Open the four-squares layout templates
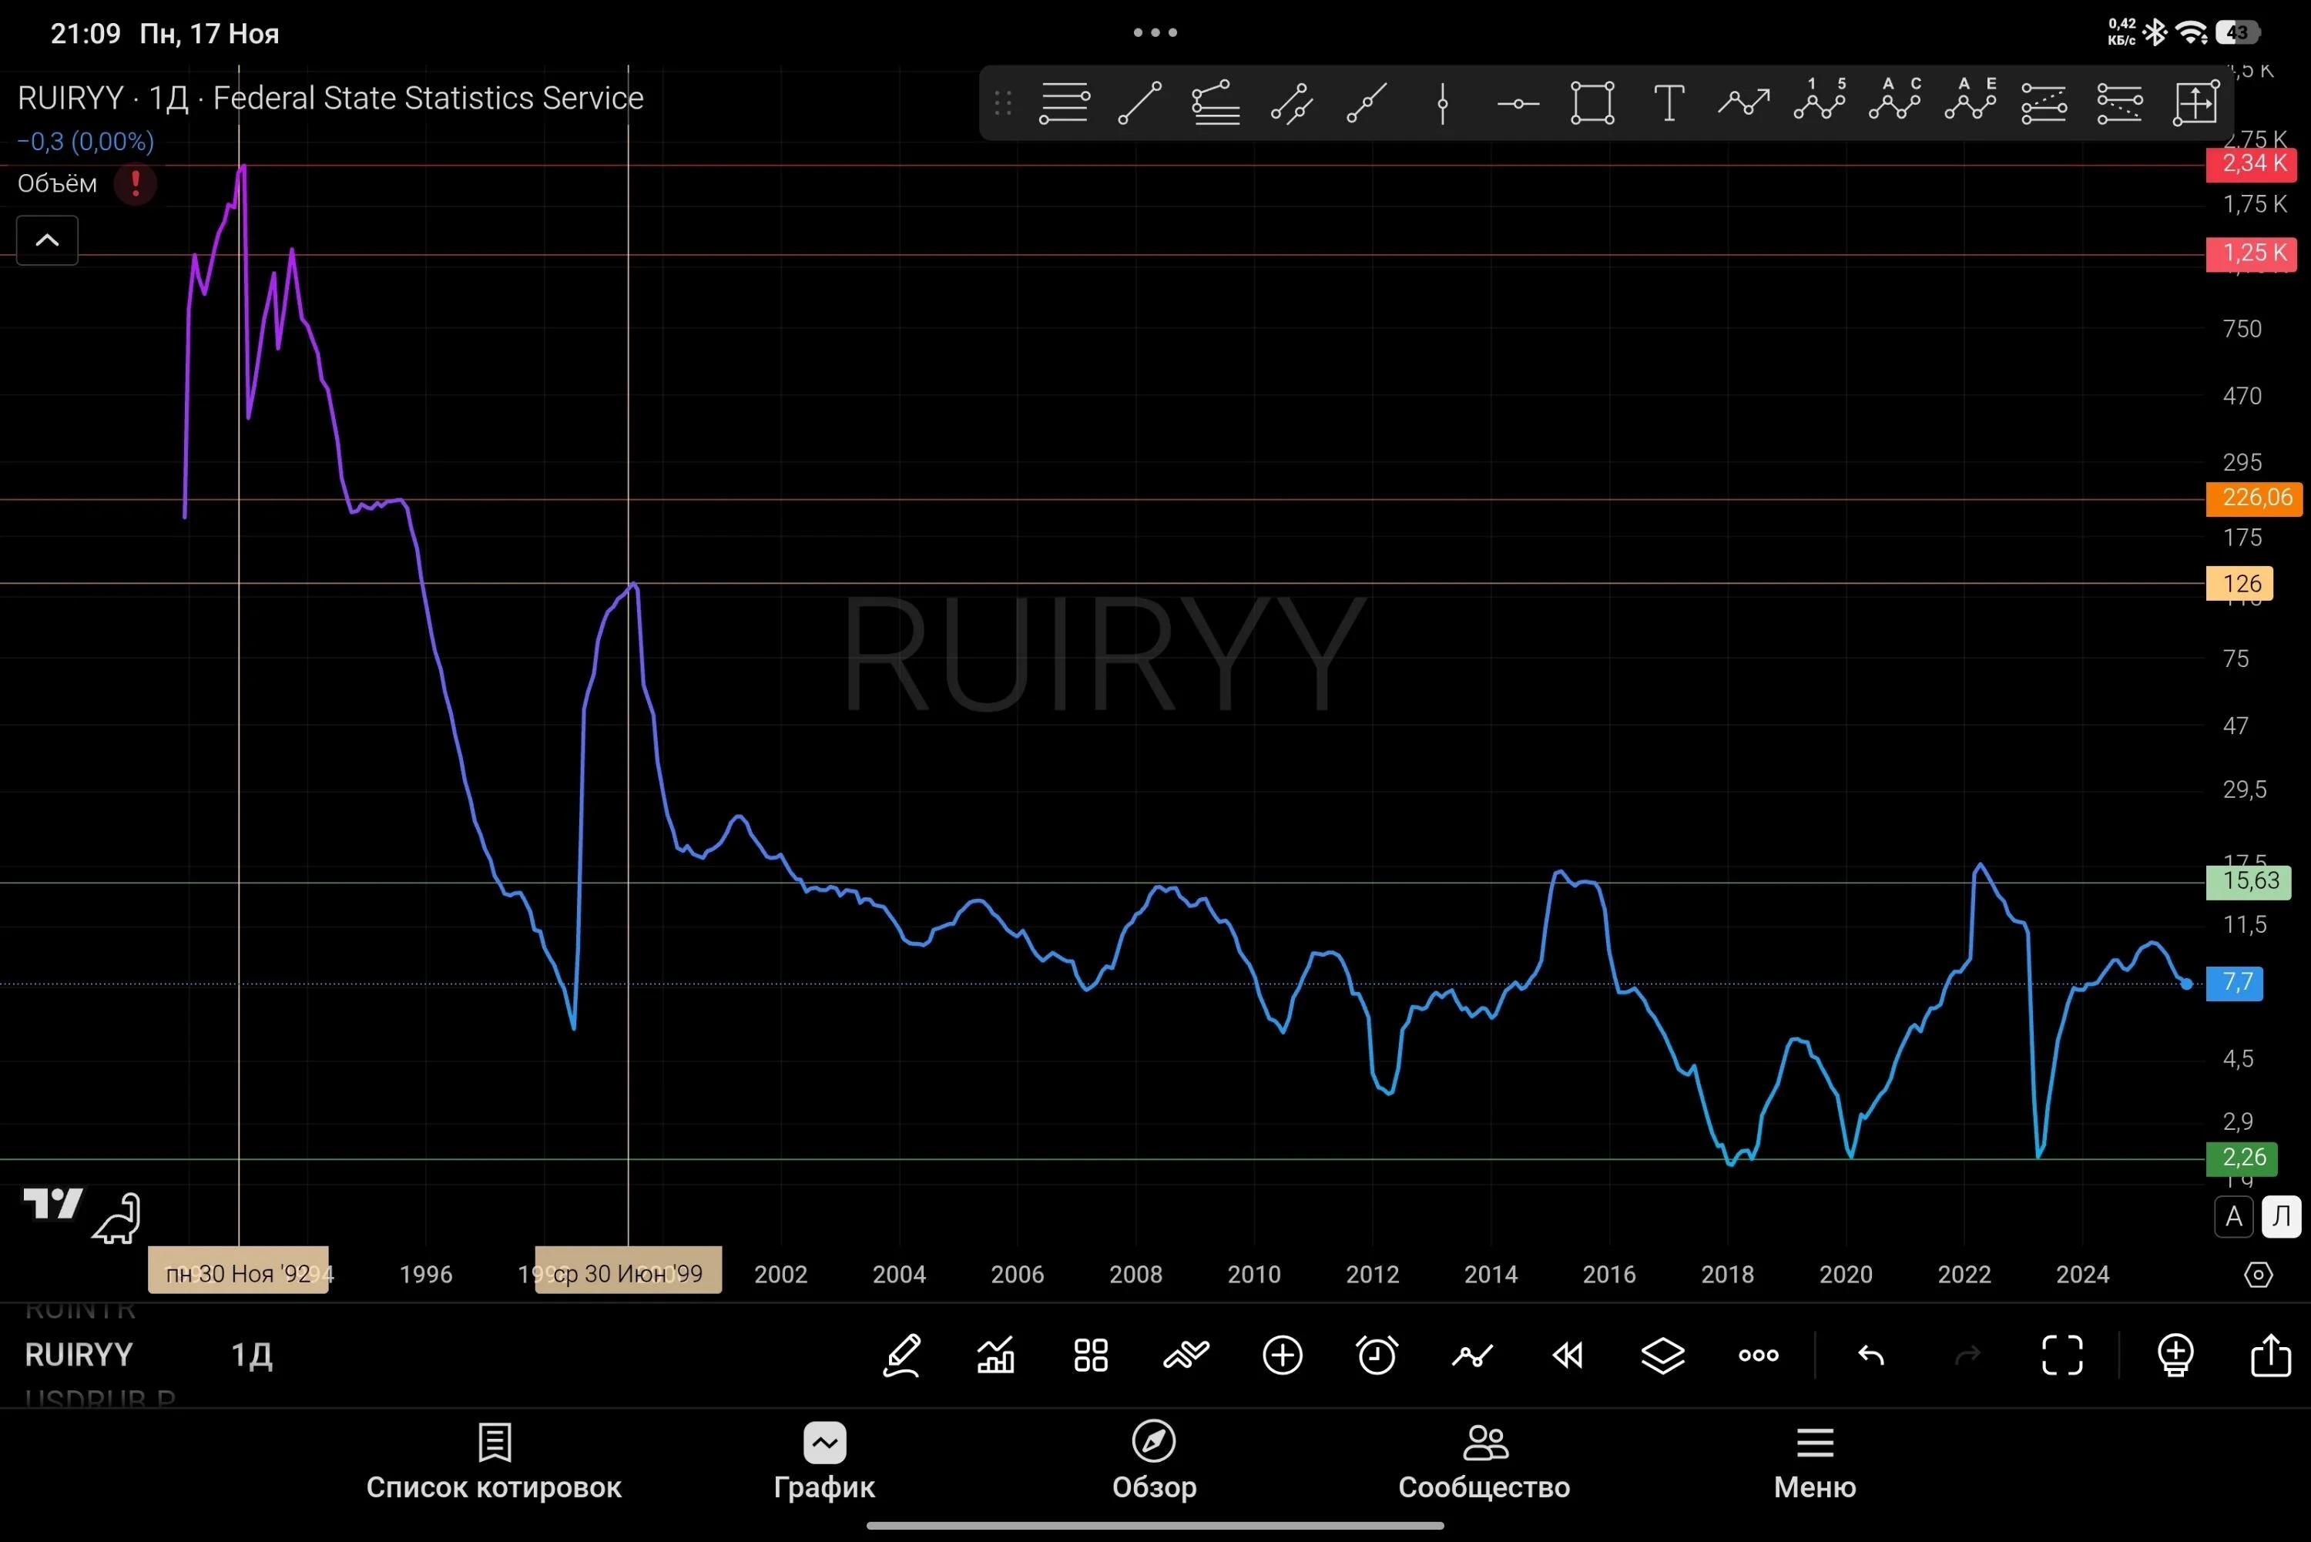Viewport: 2311px width, 1542px height. [1091, 1355]
